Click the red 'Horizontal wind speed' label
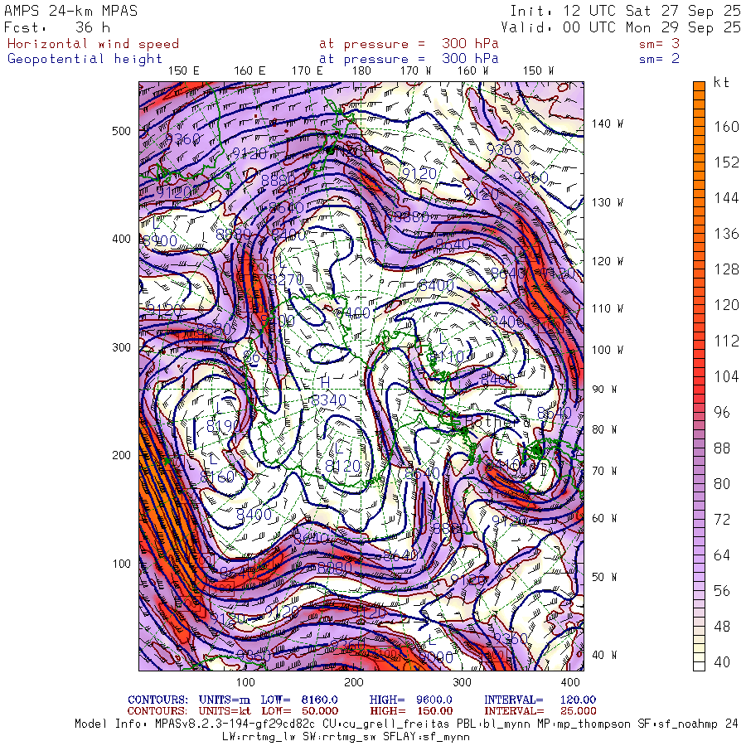Screen dimensions: 746x746 coord(93,44)
